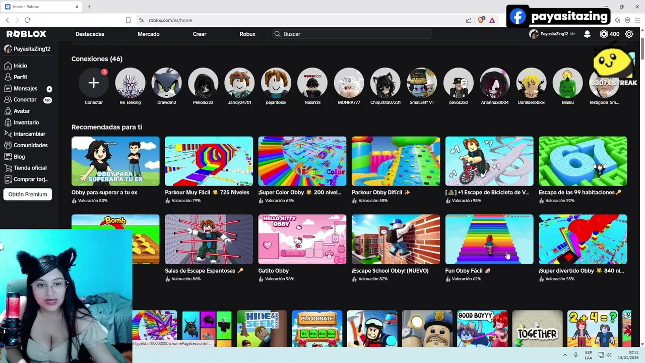
Task: Open Blog in the sidebar
Action: tap(19, 157)
